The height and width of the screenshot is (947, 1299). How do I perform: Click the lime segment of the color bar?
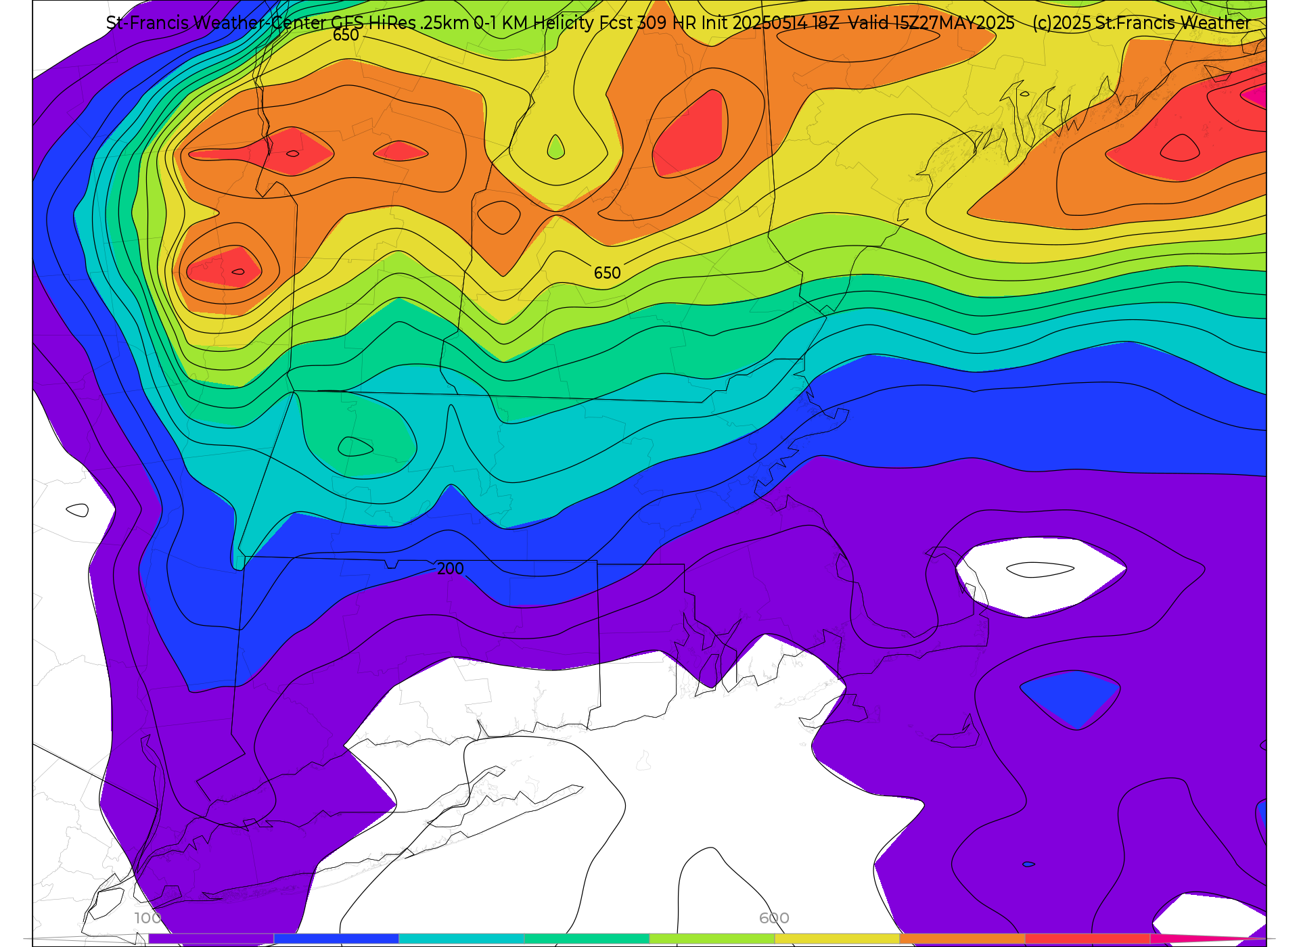coord(712,939)
